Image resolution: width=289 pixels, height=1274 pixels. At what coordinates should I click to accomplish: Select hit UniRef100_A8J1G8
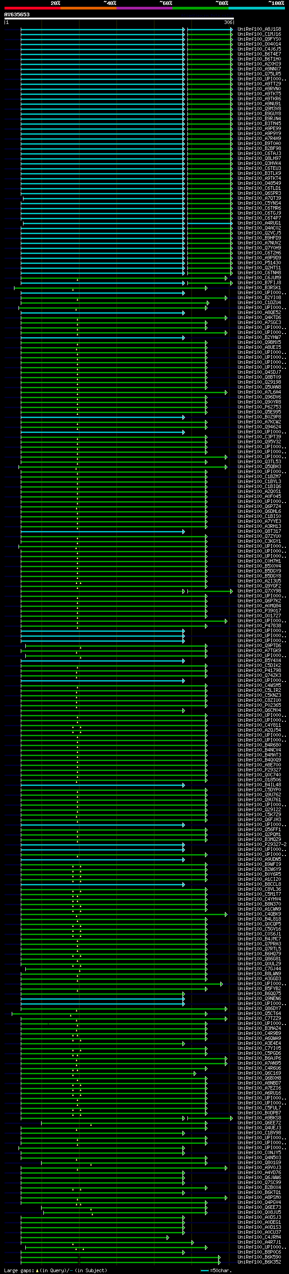[x=259, y=29]
